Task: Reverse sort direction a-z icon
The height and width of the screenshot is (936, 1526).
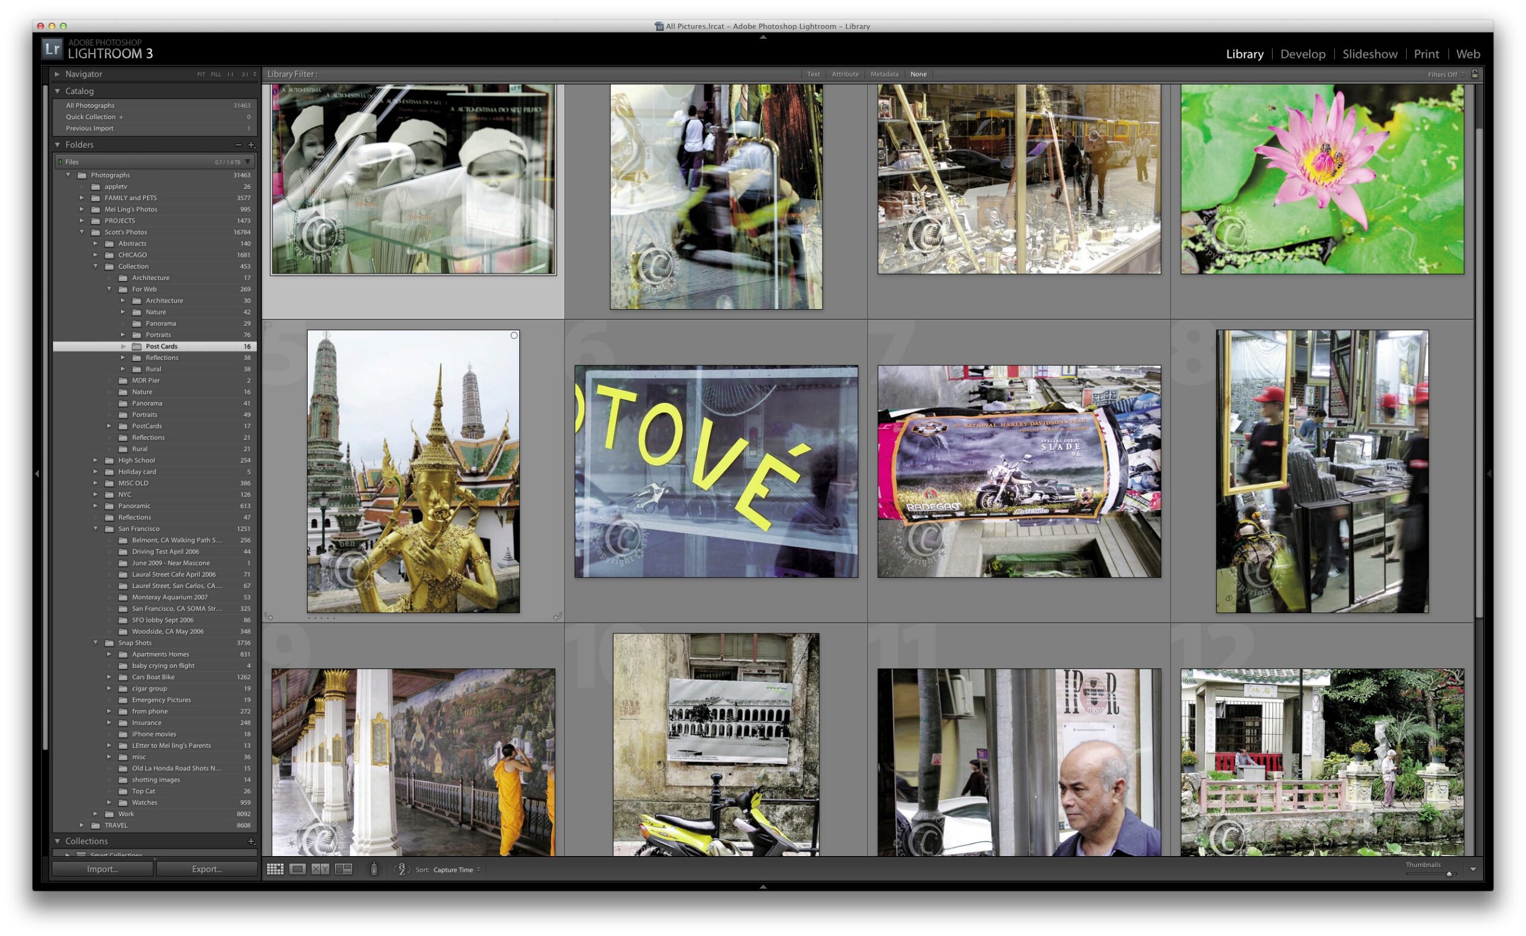Action: [402, 869]
